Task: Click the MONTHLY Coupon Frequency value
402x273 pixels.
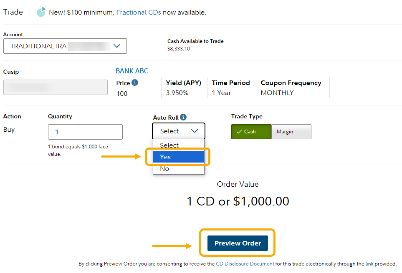Action: pos(277,93)
